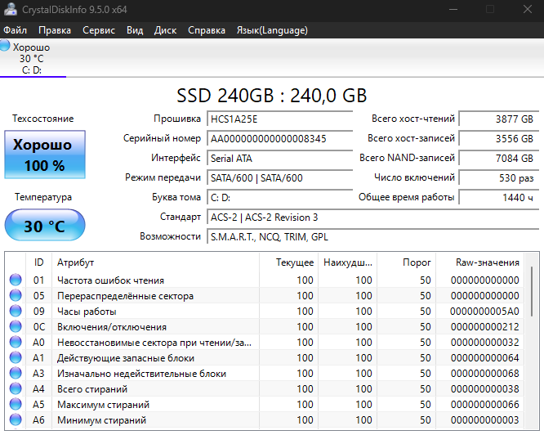Image resolution: width=544 pixels, height=435 pixels.
Task: Click status orb for A1 Действующие запасные блоки
Action: click(x=16, y=357)
